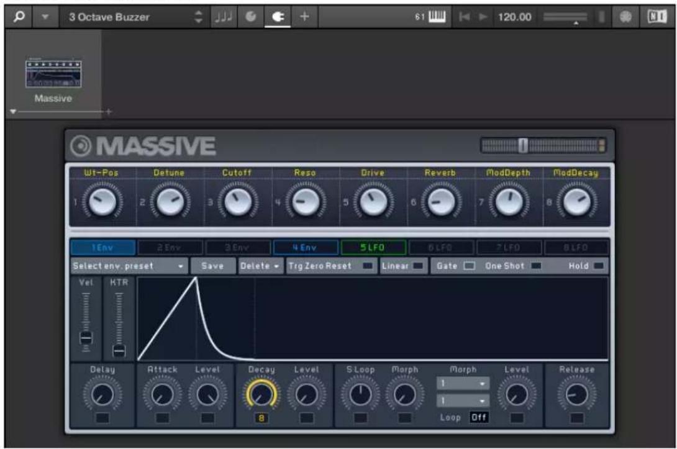Step presets with the up/down arrows
Screen dimensions: 677x449
point(199,17)
